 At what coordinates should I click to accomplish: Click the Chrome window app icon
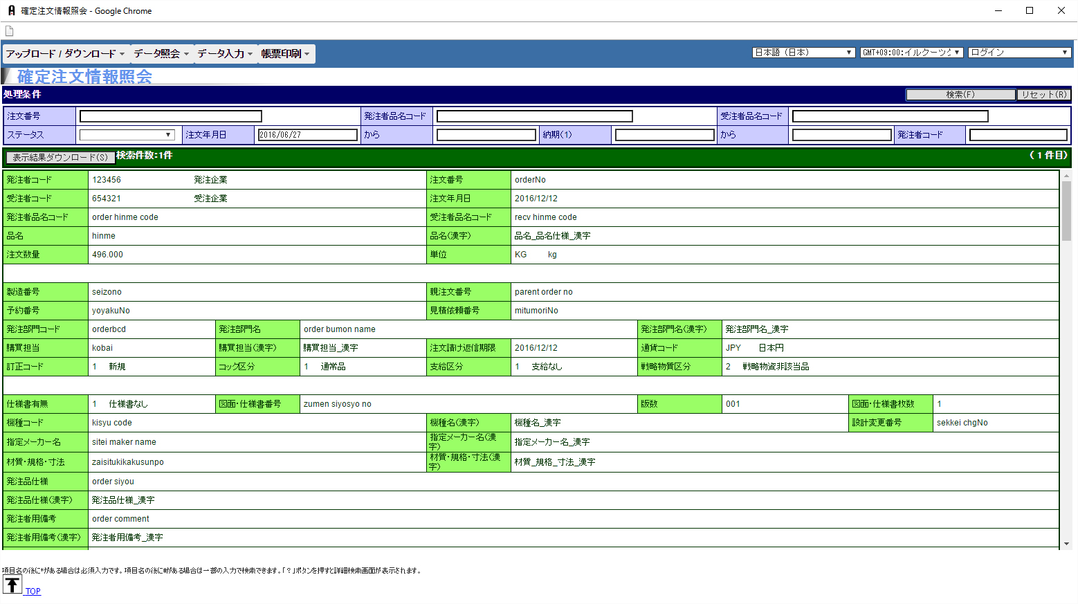click(11, 10)
